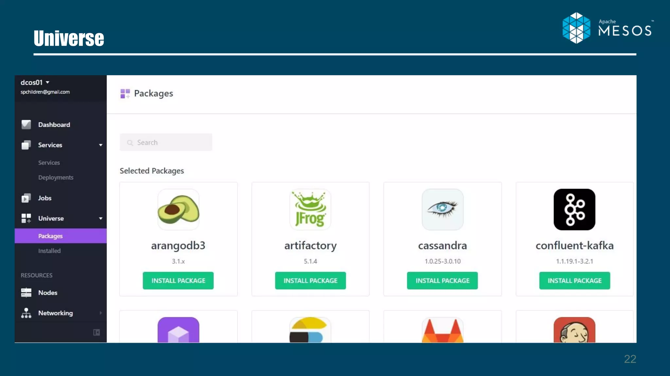670x376 pixels.
Task: Collapse the Universe menu arrow
Action: (x=101, y=219)
